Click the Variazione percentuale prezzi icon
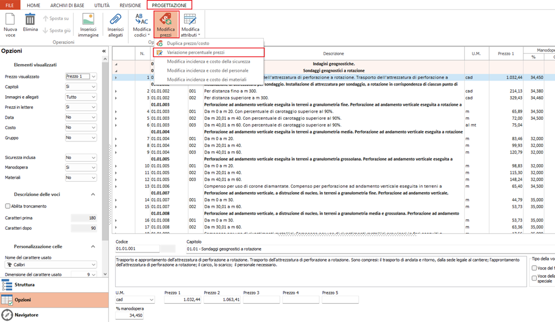555x322 pixels. (x=159, y=52)
